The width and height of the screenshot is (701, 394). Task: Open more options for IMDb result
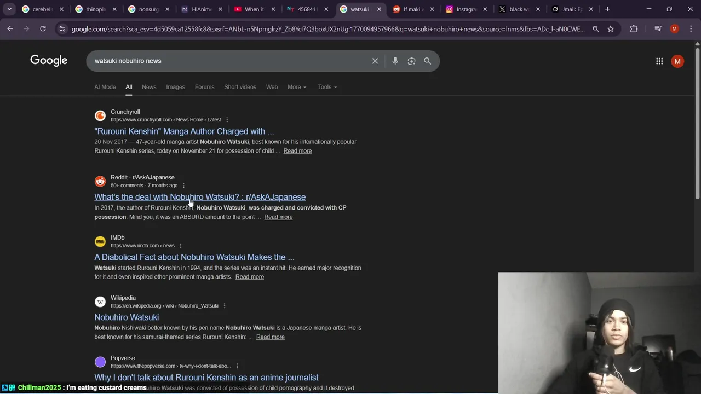click(x=180, y=246)
